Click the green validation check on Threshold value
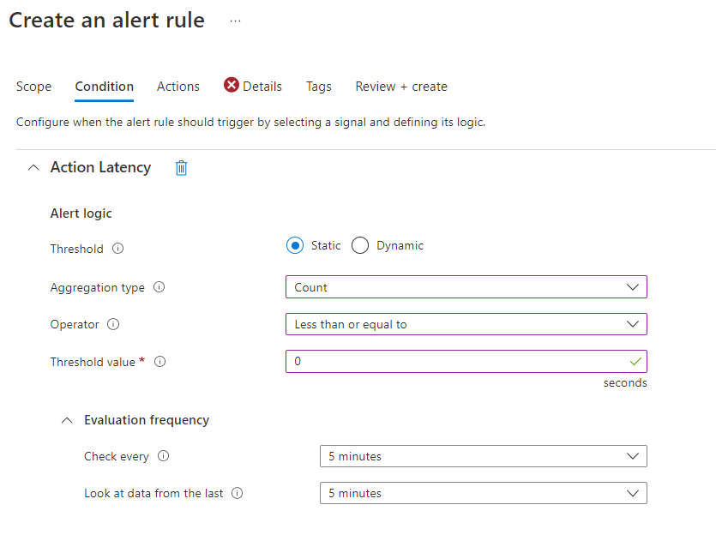Viewport: 716px width, 541px height. (635, 361)
